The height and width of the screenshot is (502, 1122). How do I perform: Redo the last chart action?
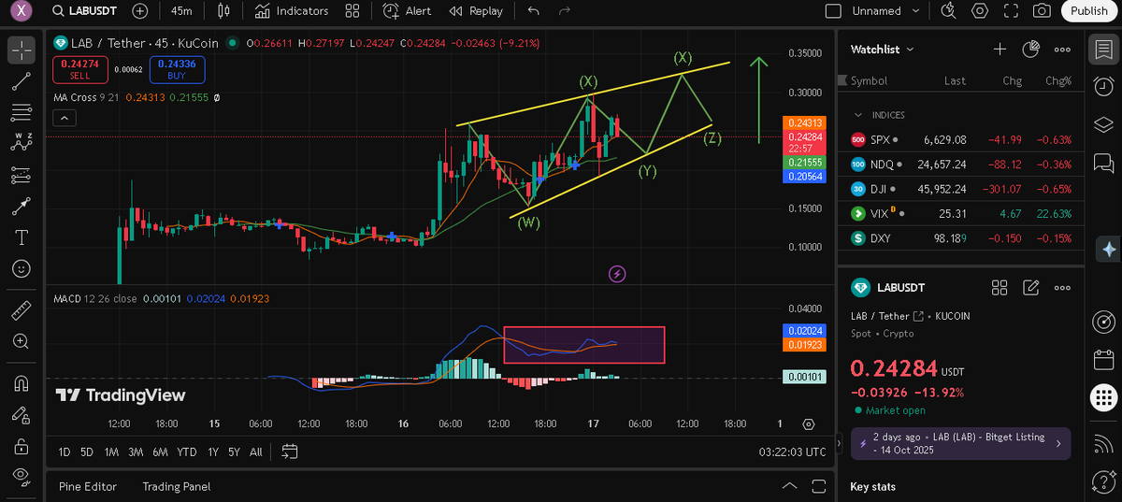coord(564,11)
